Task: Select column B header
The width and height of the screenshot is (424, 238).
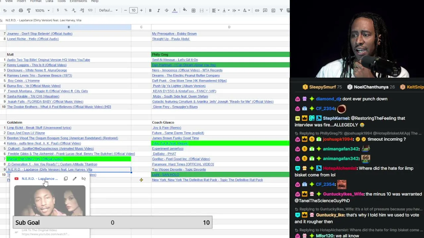Action: click(x=69, y=27)
